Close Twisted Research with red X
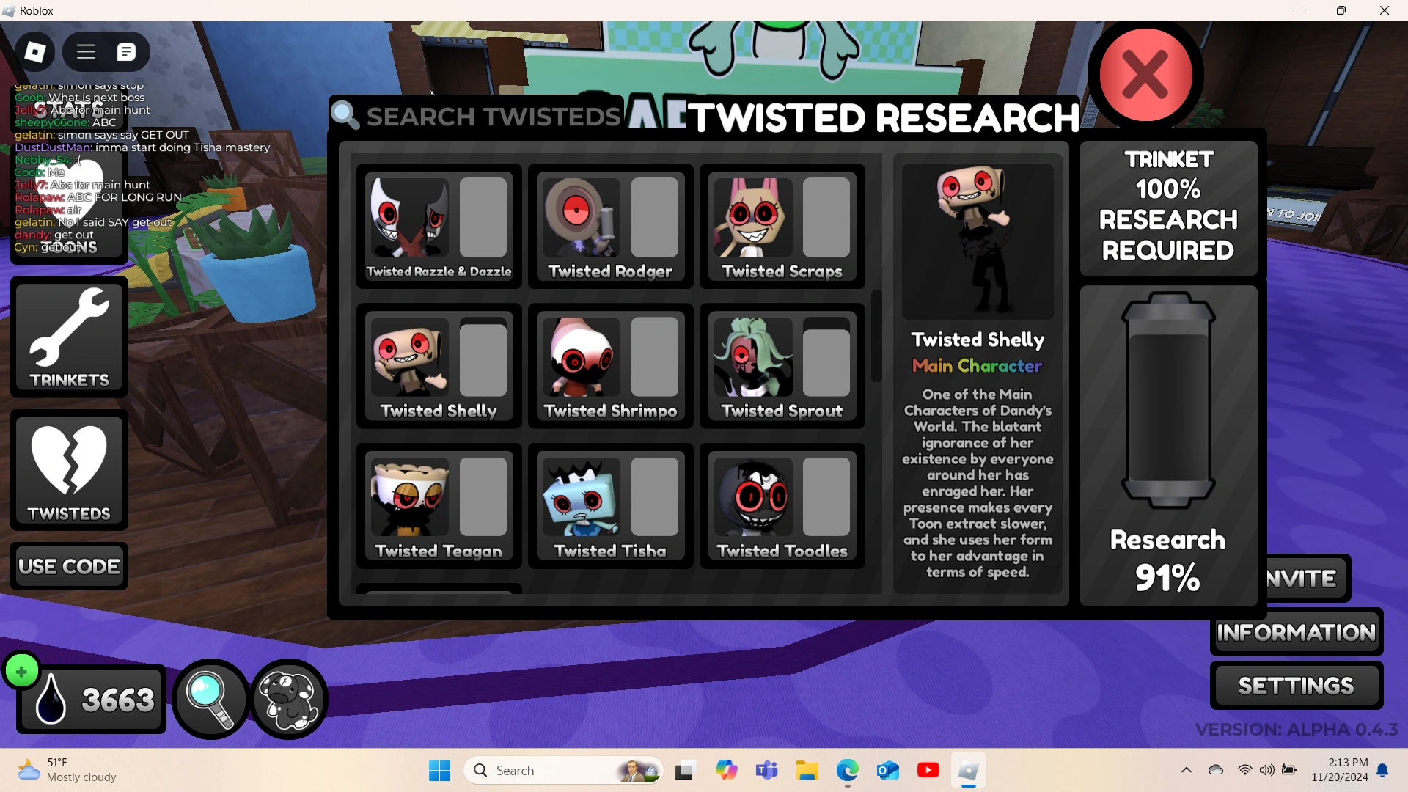 (1145, 76)
